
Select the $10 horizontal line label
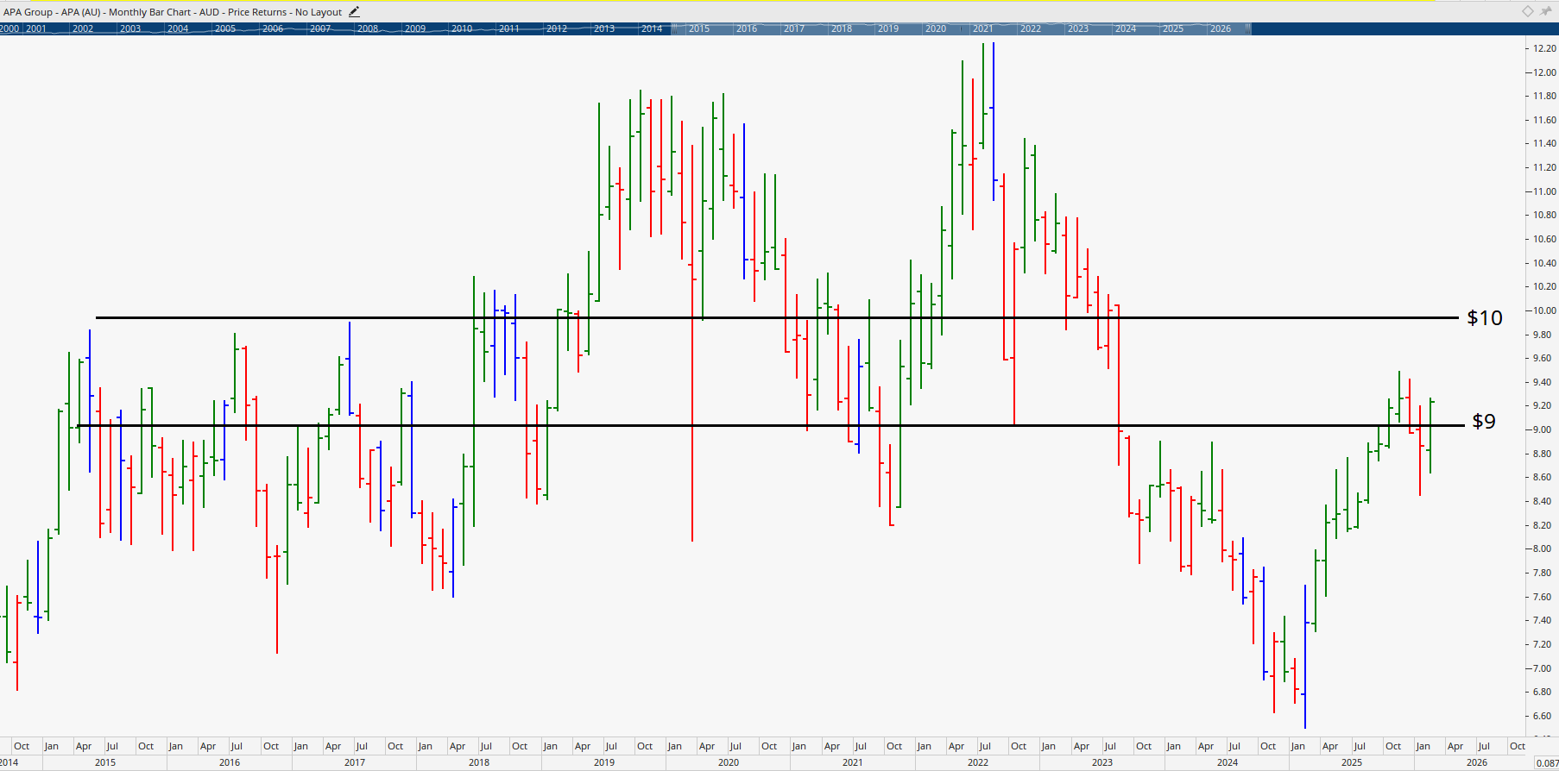[x=1485, y=318]
